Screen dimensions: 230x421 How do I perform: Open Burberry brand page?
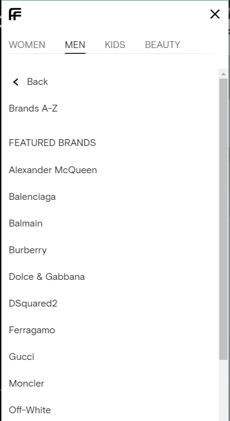pos(28,250)
